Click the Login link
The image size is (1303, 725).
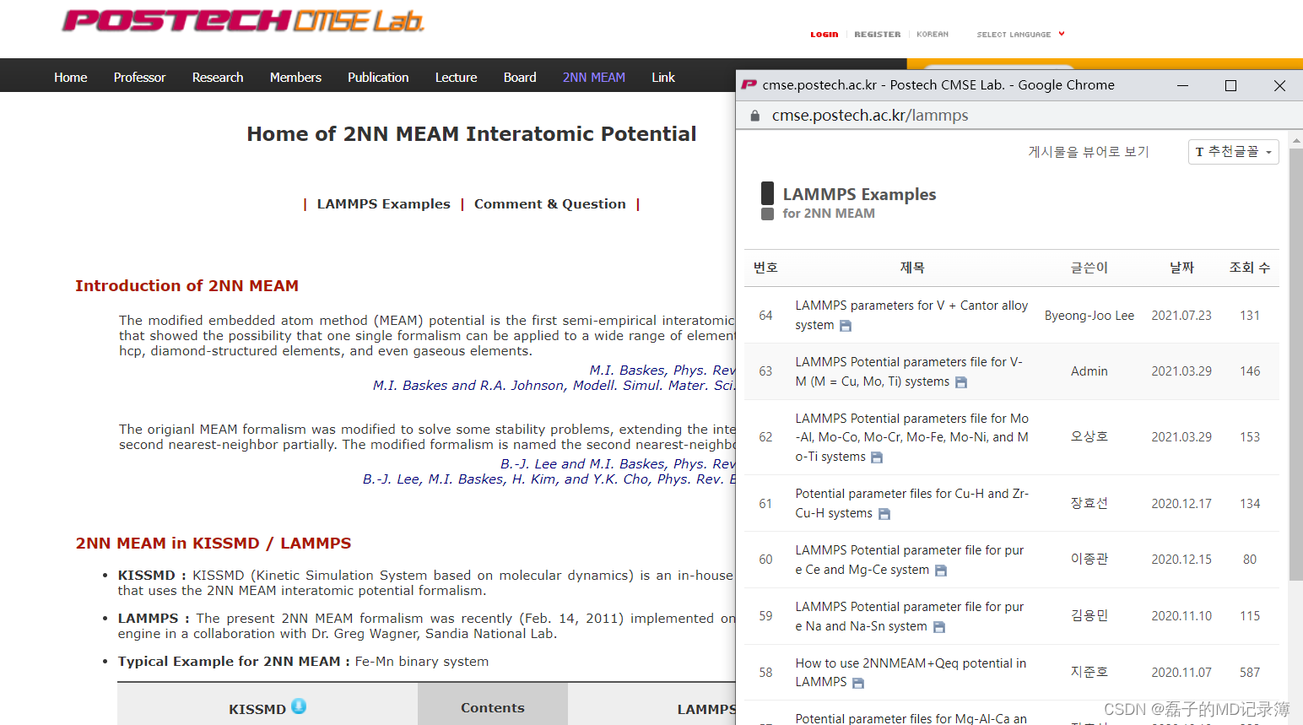(825, 35)
